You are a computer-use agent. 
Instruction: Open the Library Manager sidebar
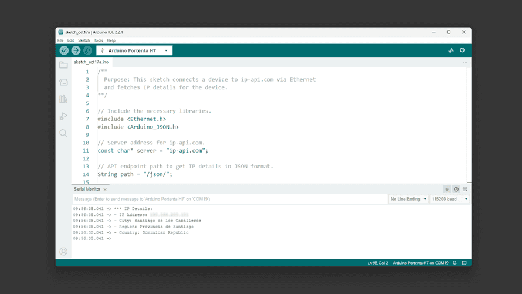[63, 99]
